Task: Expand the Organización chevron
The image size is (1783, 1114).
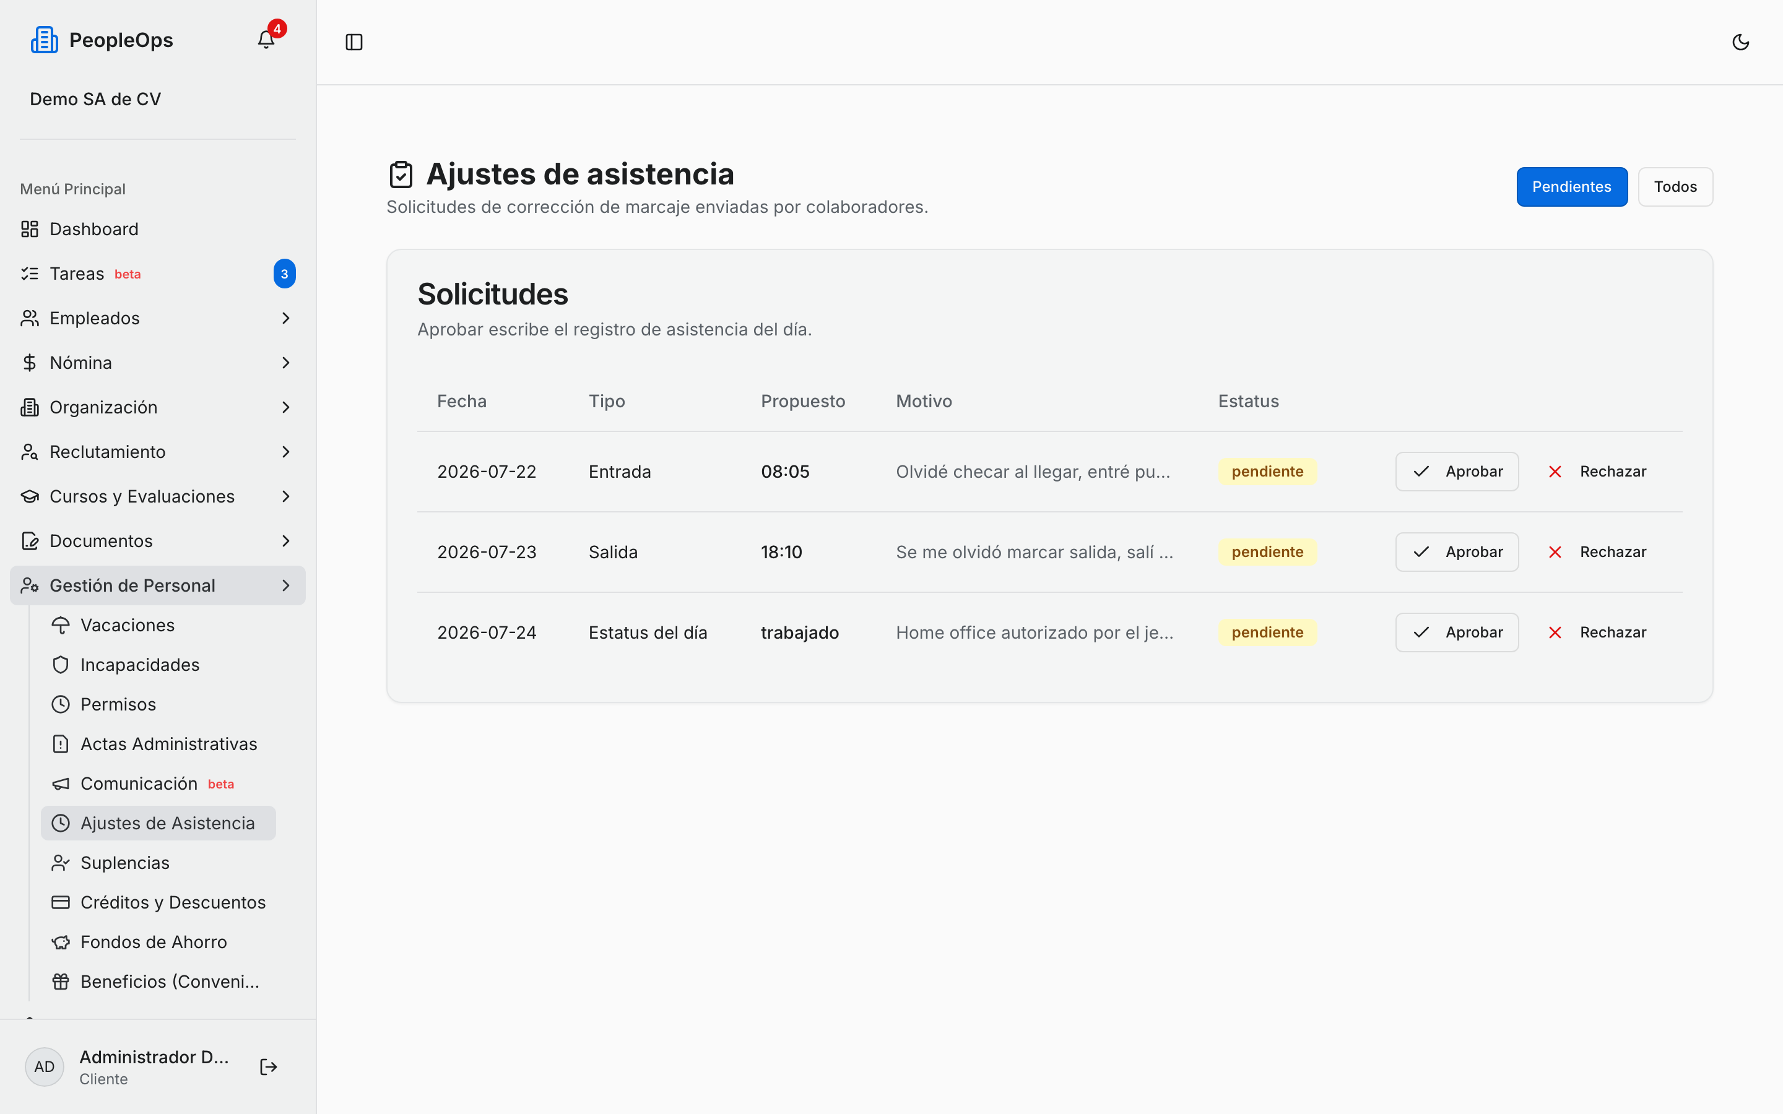Action: (x=286, y=407)
